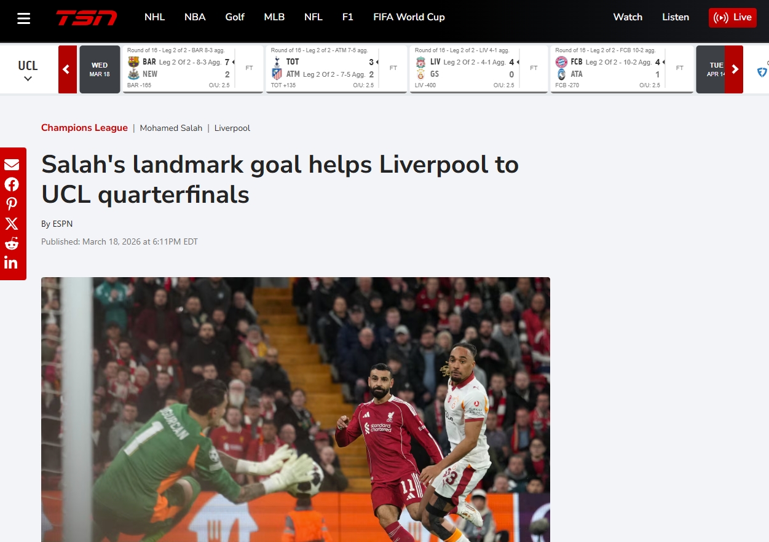Share article on X
769x542 pixels.
pyautogui.click(x=12, y=224)
